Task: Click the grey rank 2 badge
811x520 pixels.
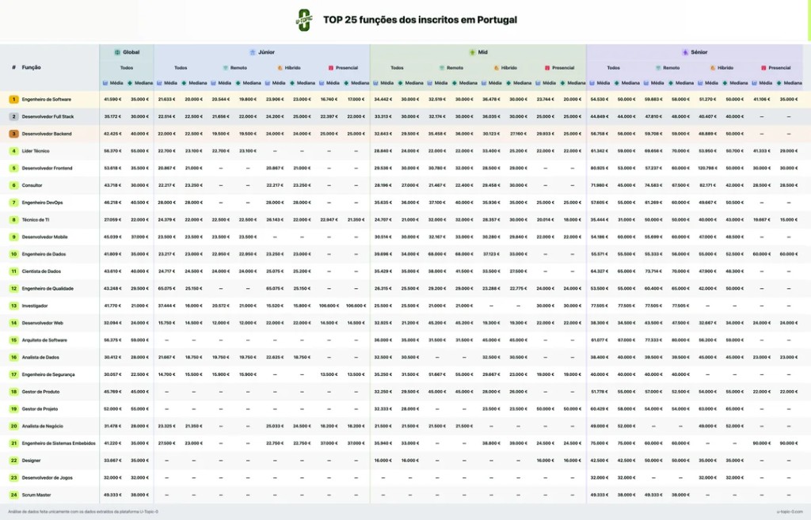Action: [x=14, y=117]
